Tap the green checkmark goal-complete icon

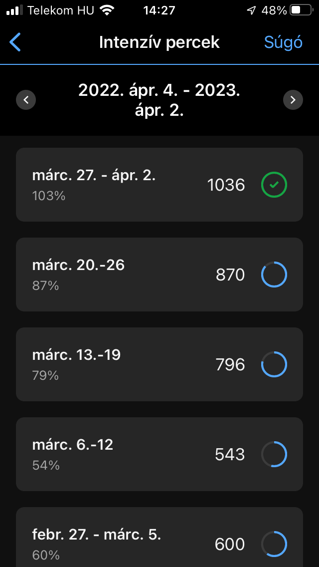point(274,185)
